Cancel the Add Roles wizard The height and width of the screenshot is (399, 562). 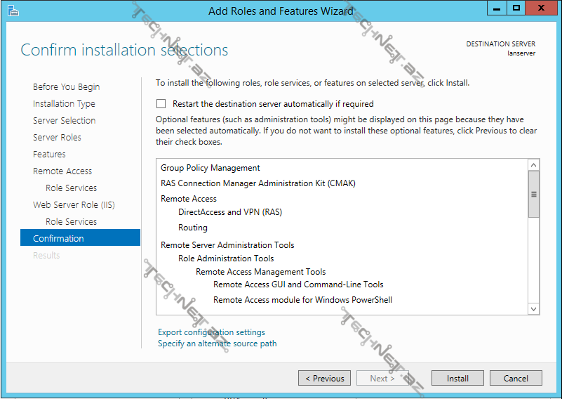click(x=516, y=378)
